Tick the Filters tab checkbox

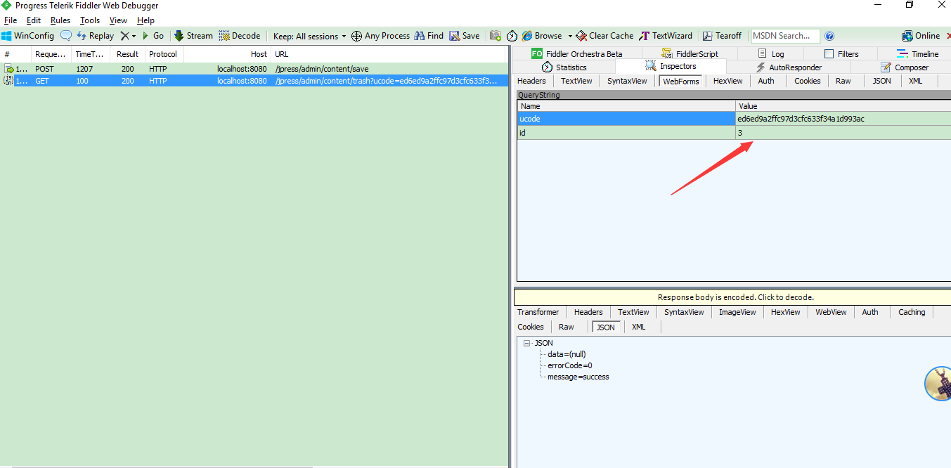(829, 54)
